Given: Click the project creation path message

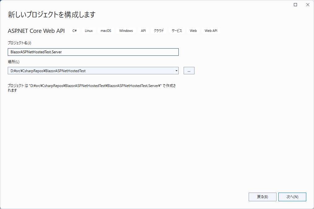Looking at the screenshot, I should point(92,88).
